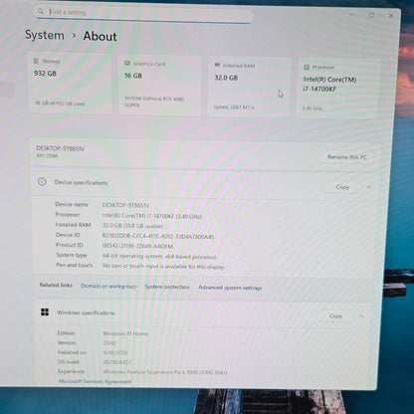414x414 pixels.
Task: Click the NVIDIA GeForce RTX 4080 SUPER text
Action: point(154,102)
